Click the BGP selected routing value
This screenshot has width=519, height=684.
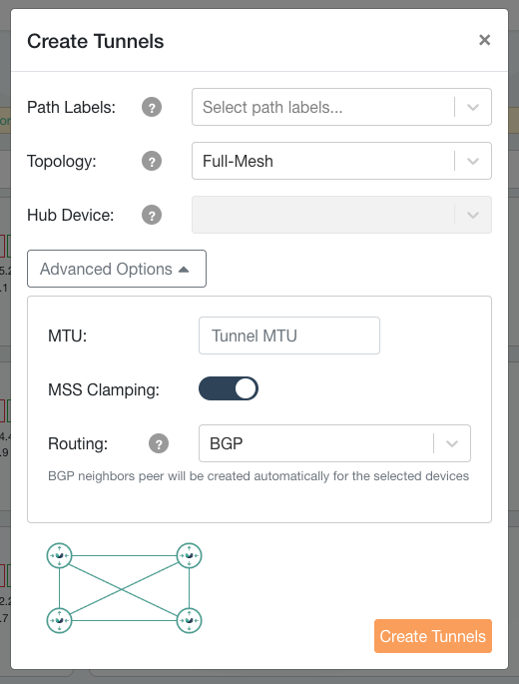pyautogui.click(x=226, y=443)
